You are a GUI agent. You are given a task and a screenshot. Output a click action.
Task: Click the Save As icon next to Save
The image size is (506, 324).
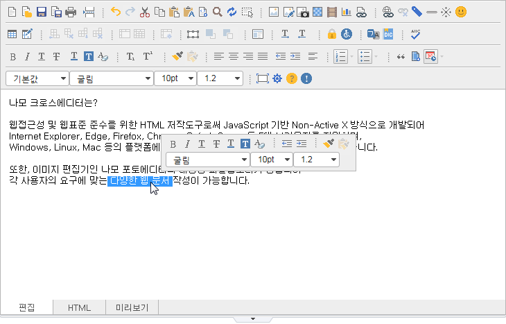point(56,12)
